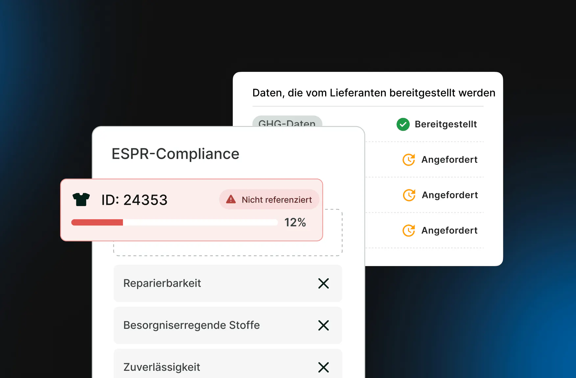Screen dimensions: 576x378
Task: Click the X beside Besorgniserregende Stoffe
Action: 324,325
